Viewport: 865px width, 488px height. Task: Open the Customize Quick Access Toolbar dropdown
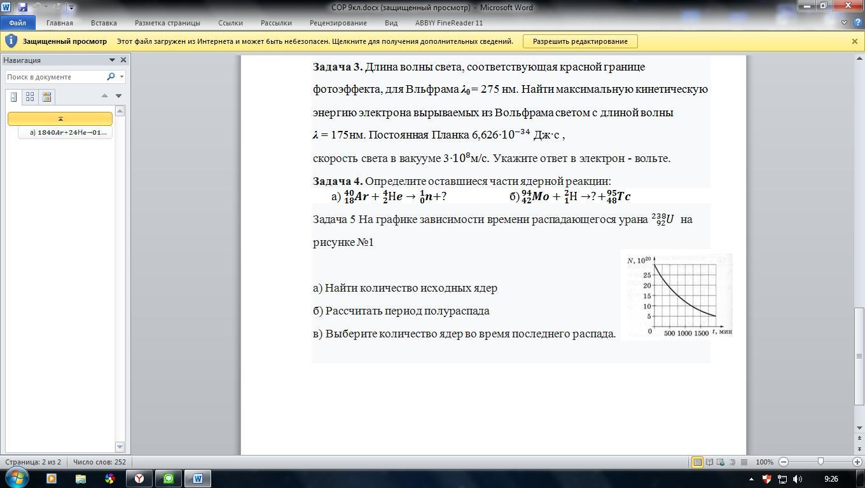point(71,8)
